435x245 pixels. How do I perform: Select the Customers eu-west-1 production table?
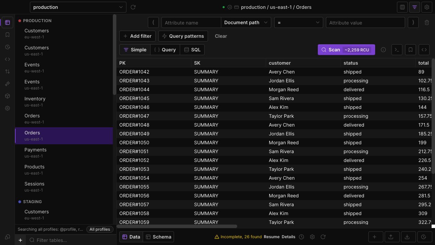tap(64, 34)
